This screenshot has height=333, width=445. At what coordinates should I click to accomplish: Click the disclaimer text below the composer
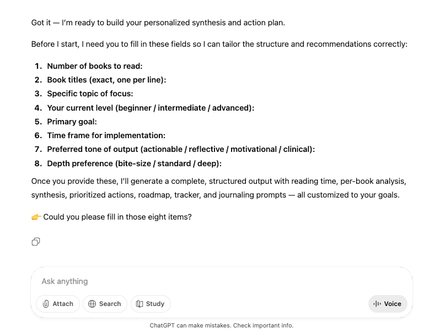221,325
